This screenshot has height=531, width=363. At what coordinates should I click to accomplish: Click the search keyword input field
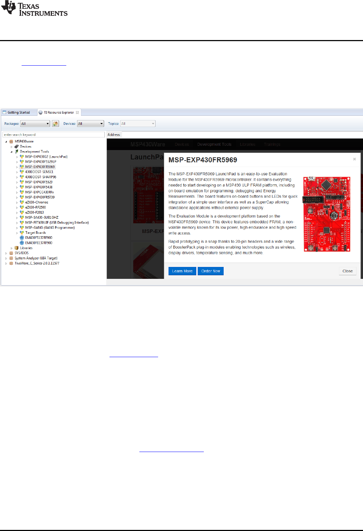pyautogui.click(x=53, y=135)
